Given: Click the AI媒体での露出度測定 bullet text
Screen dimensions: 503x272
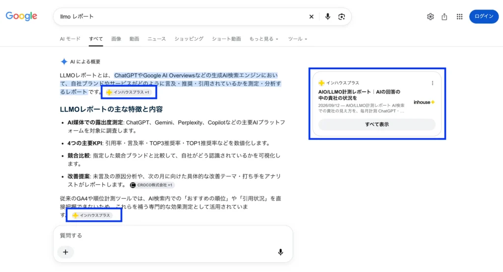Looking at the screenshot, I should click(x=95, y=123).
